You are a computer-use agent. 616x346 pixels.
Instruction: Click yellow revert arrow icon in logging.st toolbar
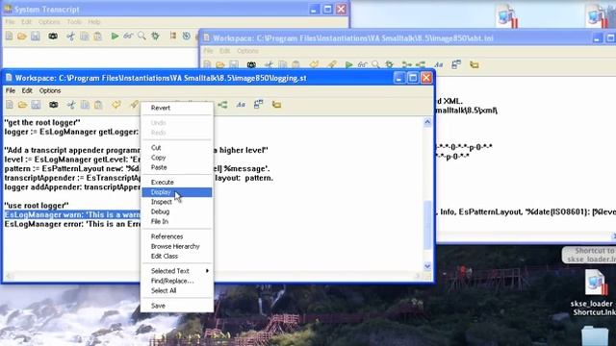pyautogui.click(x=116, y=105)
